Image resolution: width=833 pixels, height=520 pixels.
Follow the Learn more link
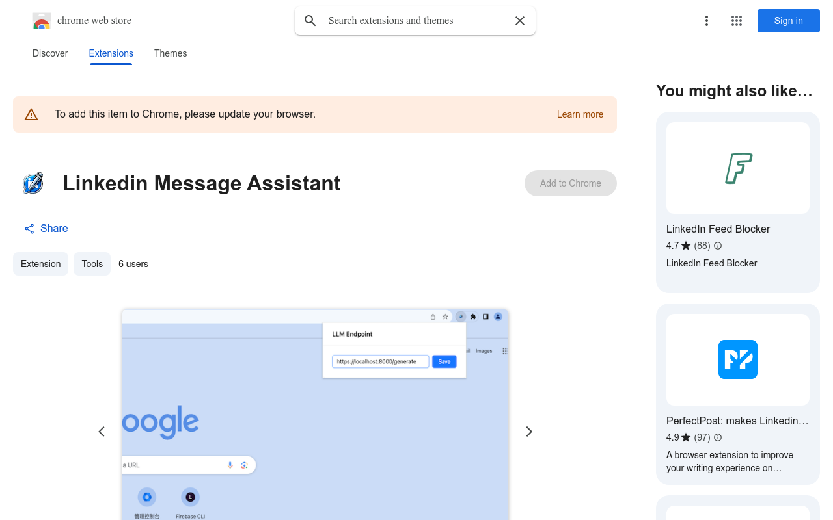(580, 114)
